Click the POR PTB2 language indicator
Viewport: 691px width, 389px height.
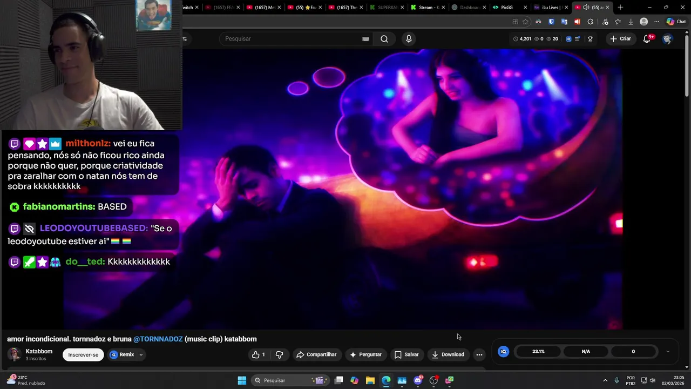pyautogui.click(x=631, y=380)
